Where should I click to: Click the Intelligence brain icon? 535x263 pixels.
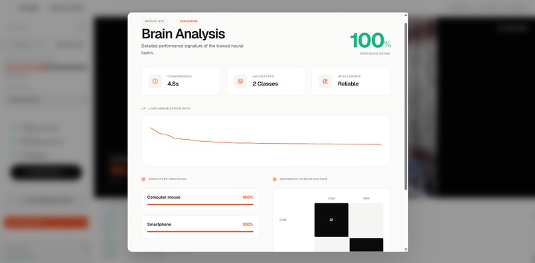coord(325,81)
